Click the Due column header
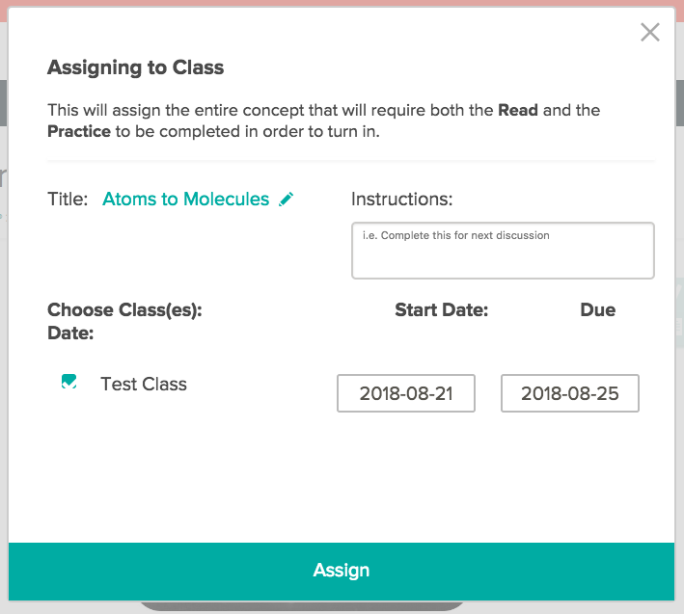 pyautogui.click(x=598, y=310)
